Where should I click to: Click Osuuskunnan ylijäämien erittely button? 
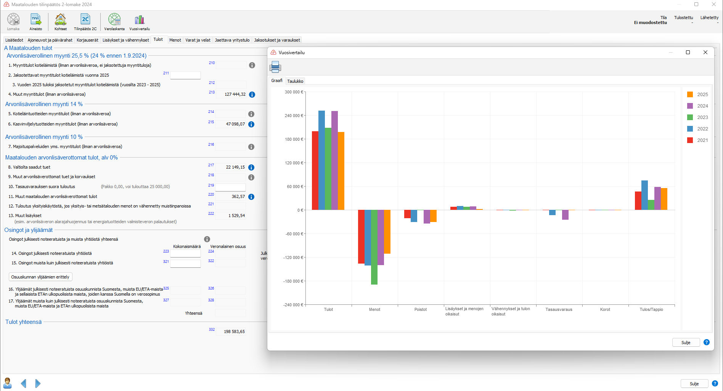(40, 277)
